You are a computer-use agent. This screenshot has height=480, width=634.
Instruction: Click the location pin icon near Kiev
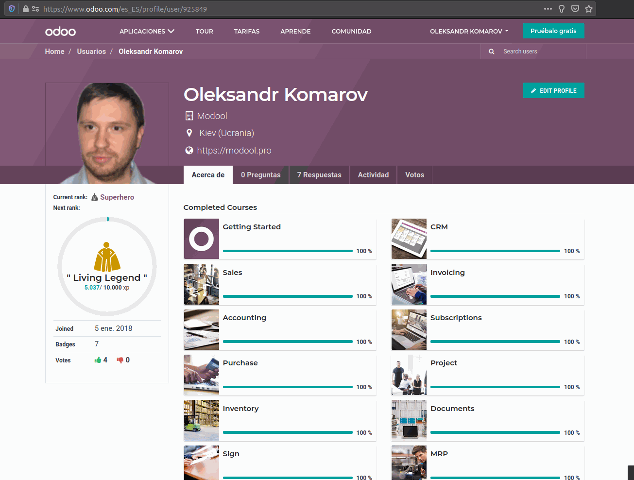[189, 133]
